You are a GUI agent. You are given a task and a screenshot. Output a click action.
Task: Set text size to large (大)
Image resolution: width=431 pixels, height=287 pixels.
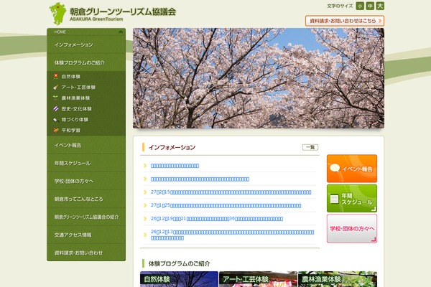[x=380, y=6]
